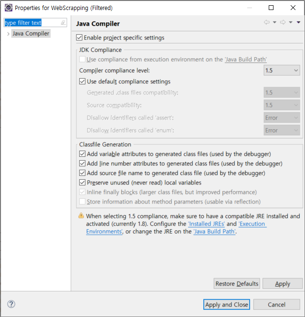Cancel the properties dialog

(277, 305)
